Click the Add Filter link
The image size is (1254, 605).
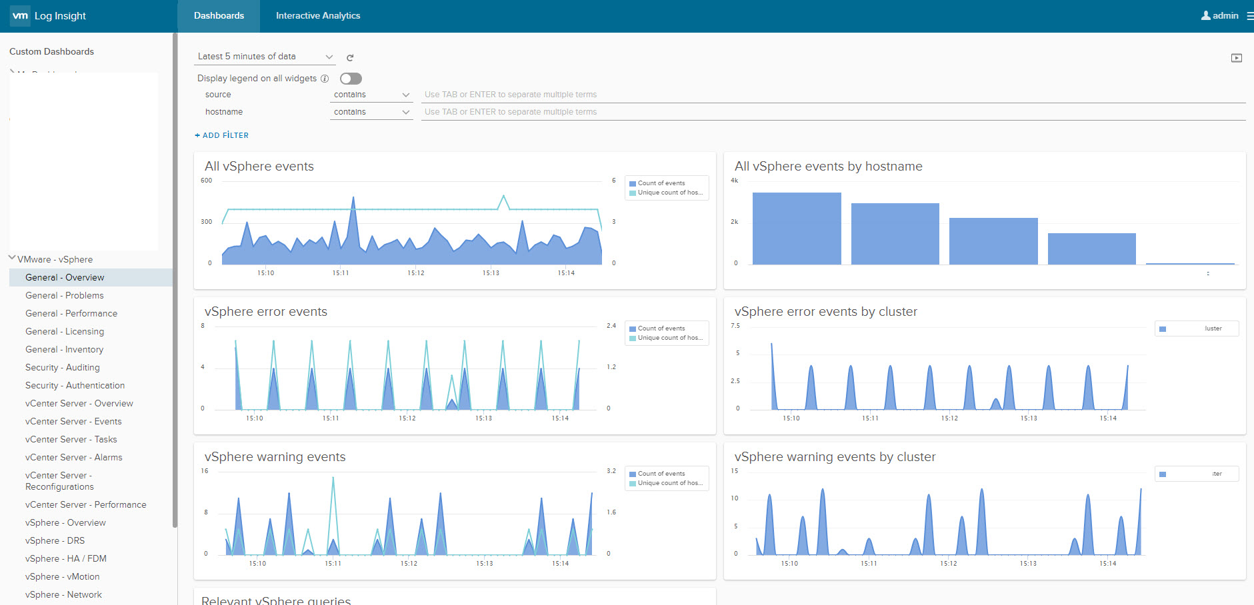[x=222, y=135]
